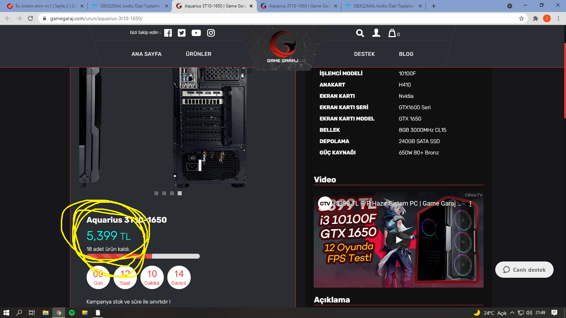Show the second product image slide

click(164, 193)
